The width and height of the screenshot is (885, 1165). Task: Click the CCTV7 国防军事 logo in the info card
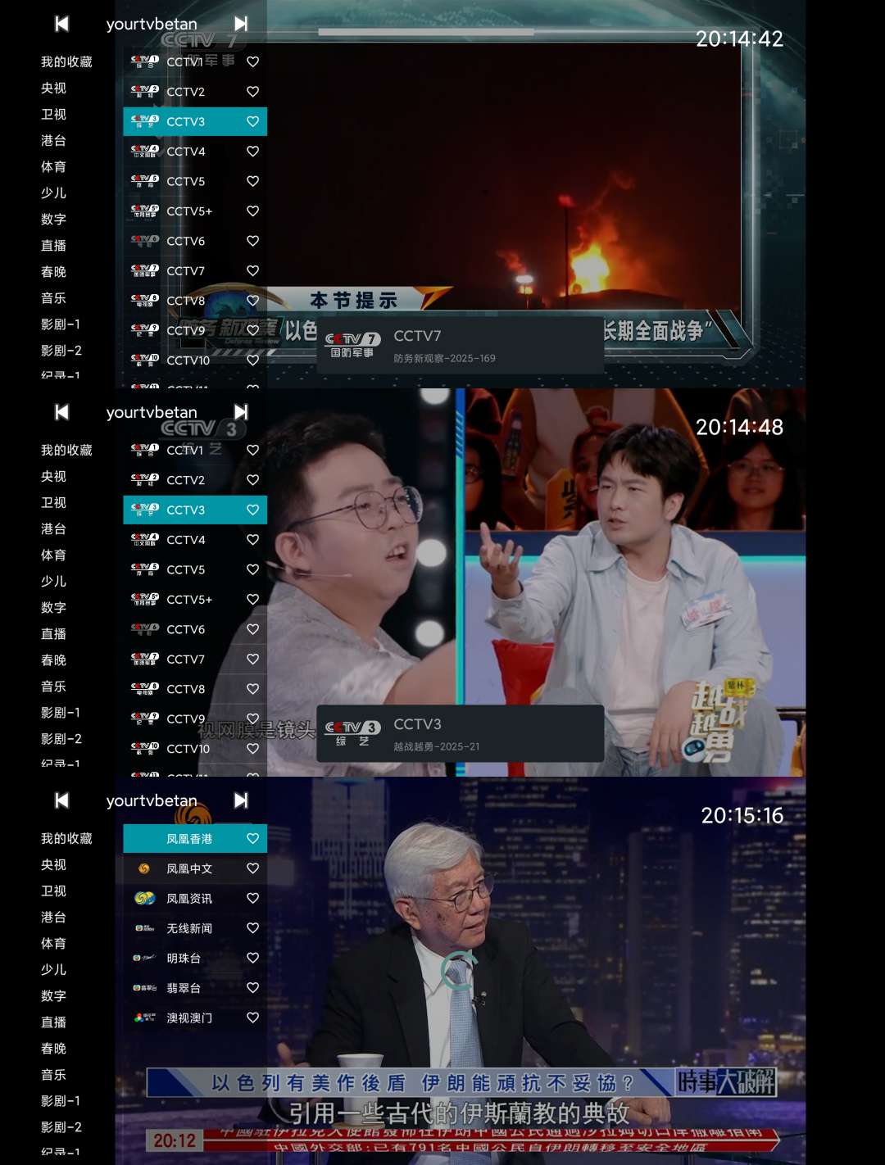352,345
